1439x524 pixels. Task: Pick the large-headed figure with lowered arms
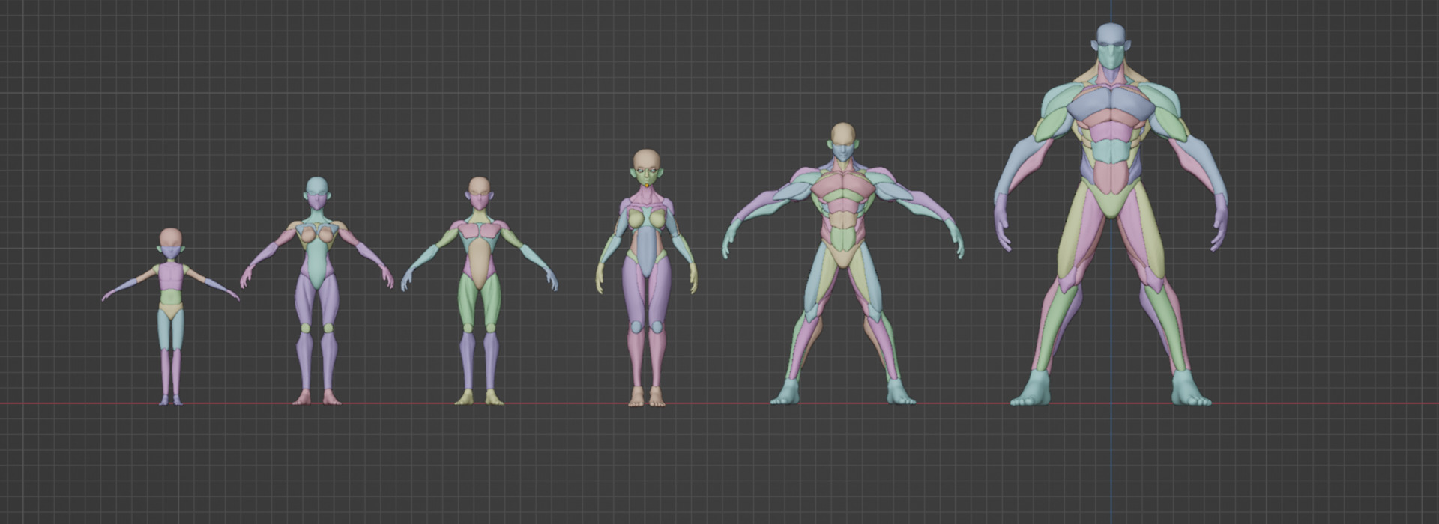click(x=646, y=278)
